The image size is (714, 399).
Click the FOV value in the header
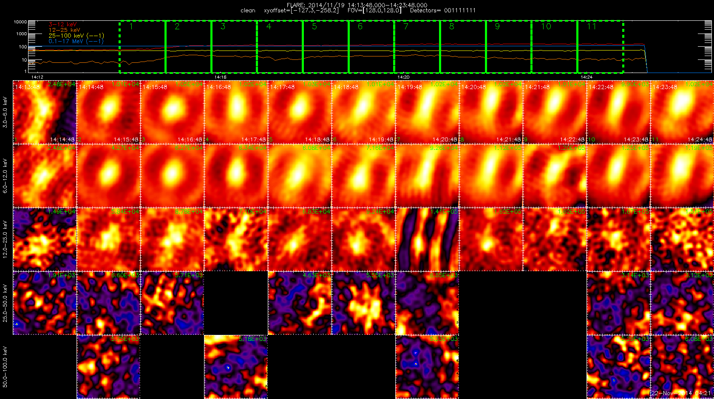374,11
